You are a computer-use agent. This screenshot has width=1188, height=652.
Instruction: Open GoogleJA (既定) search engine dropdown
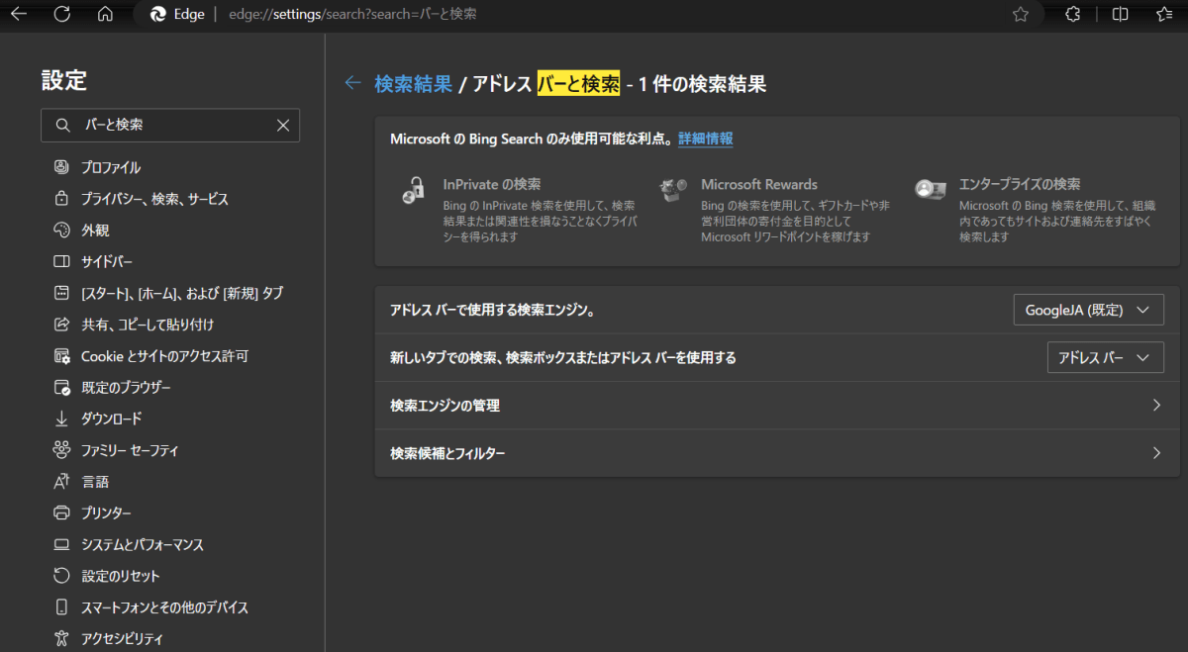(1088, 310)
